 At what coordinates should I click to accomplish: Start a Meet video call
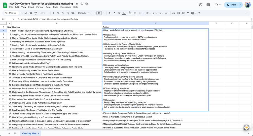click(218, 5)
